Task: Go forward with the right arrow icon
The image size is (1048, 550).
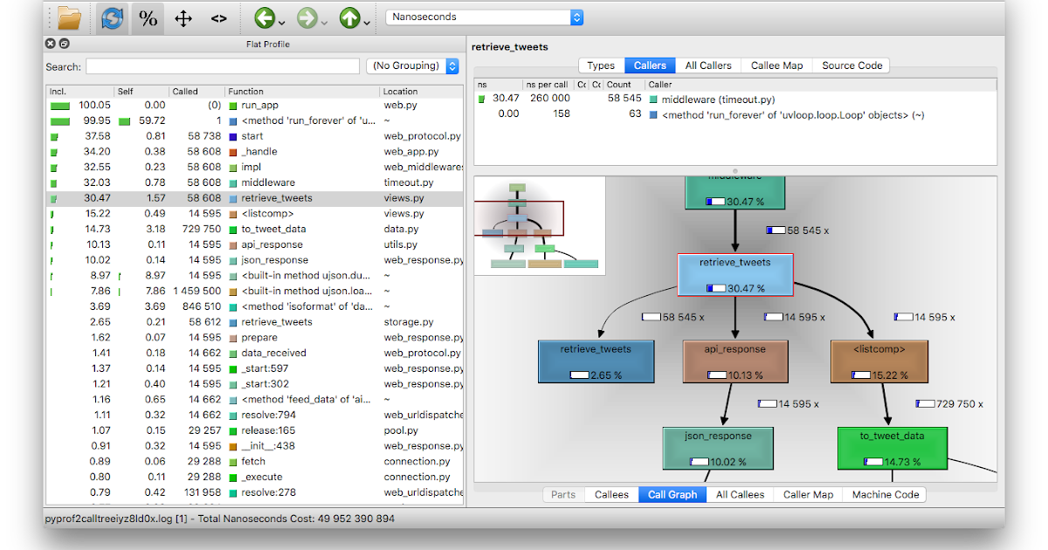Action: tap(307, 17)
